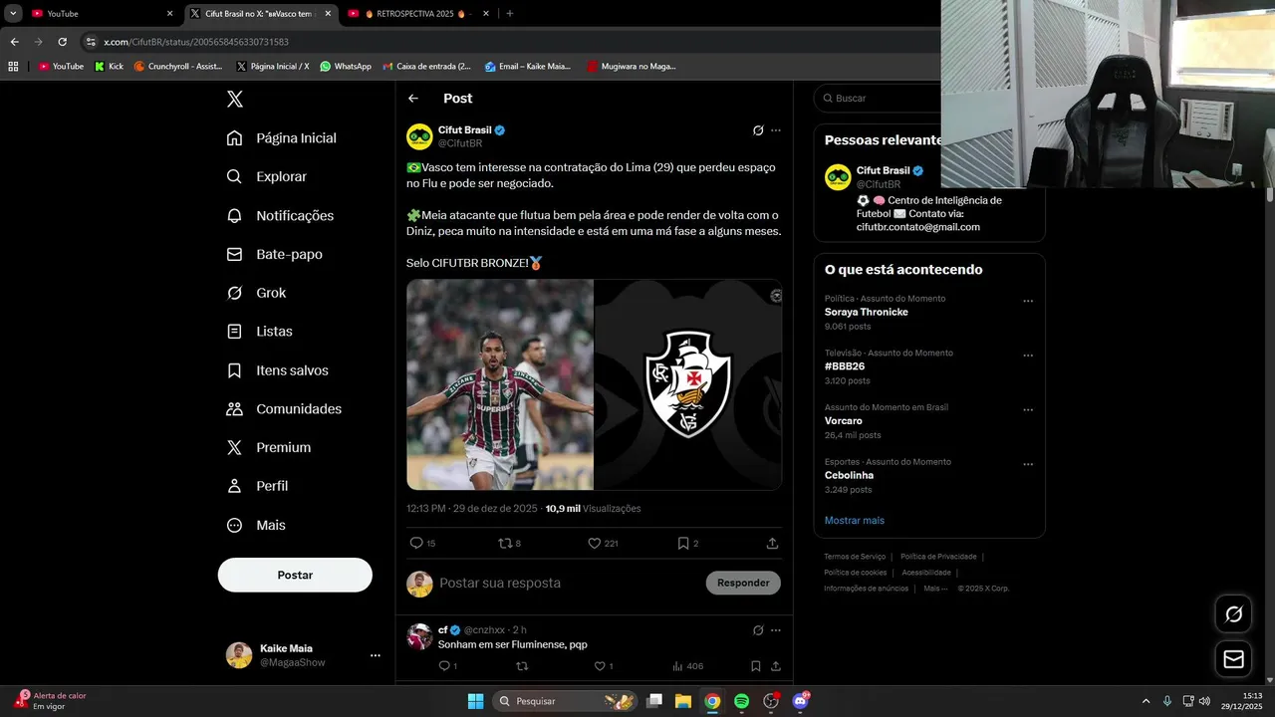Screen dimensions: 1275x717
Task: Go back with the Post arrow
Action: [x=413, y=99]
